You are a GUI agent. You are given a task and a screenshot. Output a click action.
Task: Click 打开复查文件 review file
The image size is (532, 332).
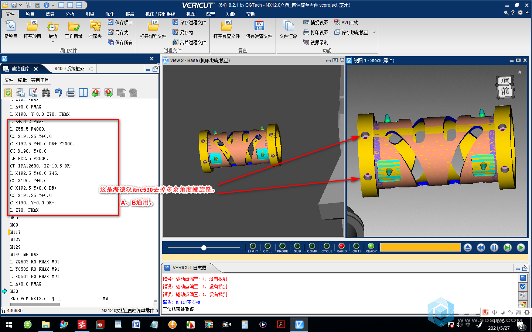coord(226,30)
